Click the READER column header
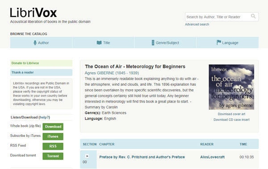268x169 pixels. pyautogui.click(x=207, y=144)
